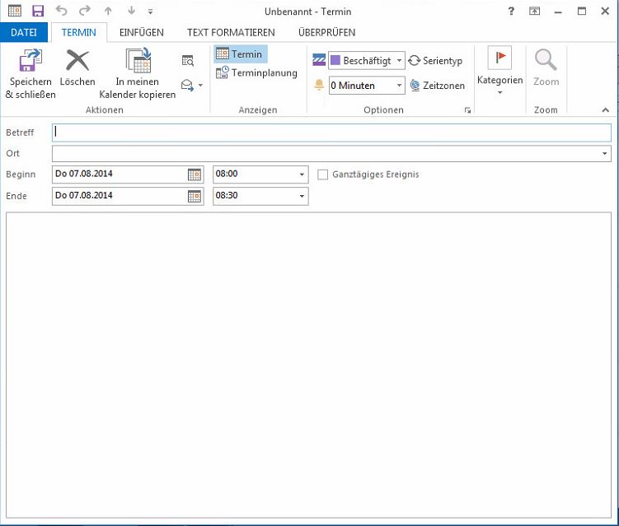Image resolution: width=619 pixels, height=526 pixels.
Task: Close the Unbenannt - Termin window
Action: pyautogui.click(x=605, y=11)
